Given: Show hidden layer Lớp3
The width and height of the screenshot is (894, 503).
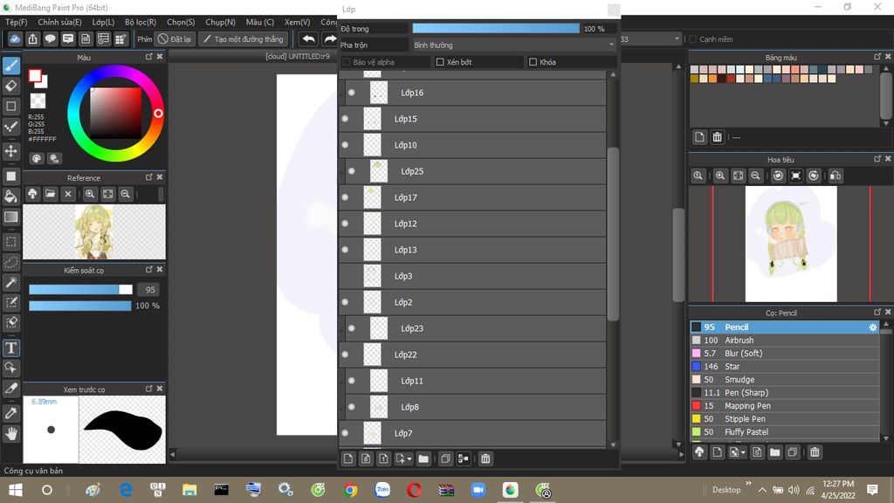Looking at the screenshot, I should 345,276.
